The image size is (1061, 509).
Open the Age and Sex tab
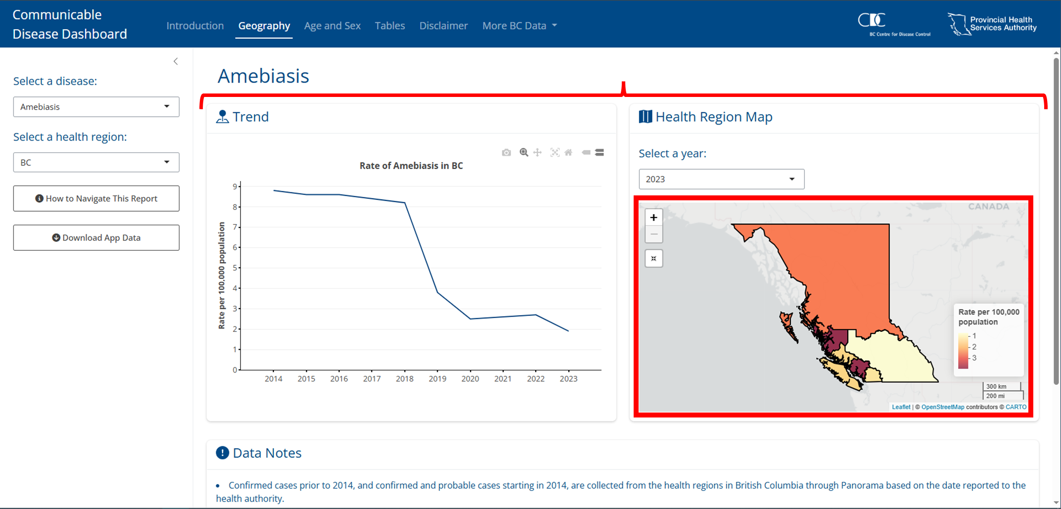tap(332, 26)
